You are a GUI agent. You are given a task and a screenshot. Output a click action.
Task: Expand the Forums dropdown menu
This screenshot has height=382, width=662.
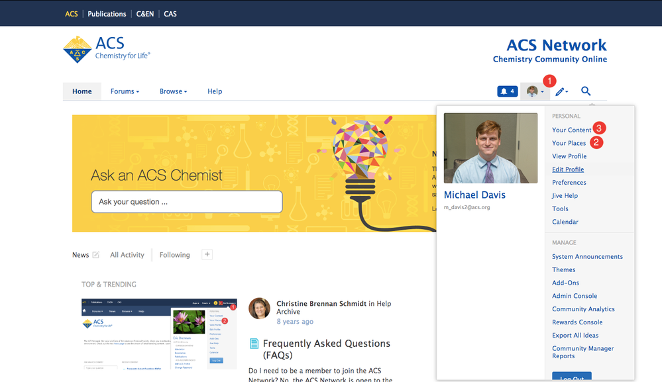coord(125,91)
